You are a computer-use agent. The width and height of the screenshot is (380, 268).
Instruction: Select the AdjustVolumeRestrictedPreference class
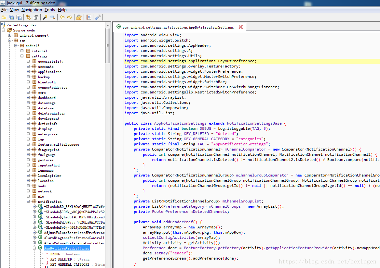75,233
